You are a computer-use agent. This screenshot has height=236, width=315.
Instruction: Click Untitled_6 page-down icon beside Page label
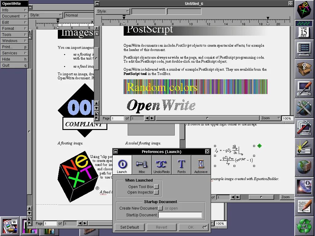tap(97, 118)
